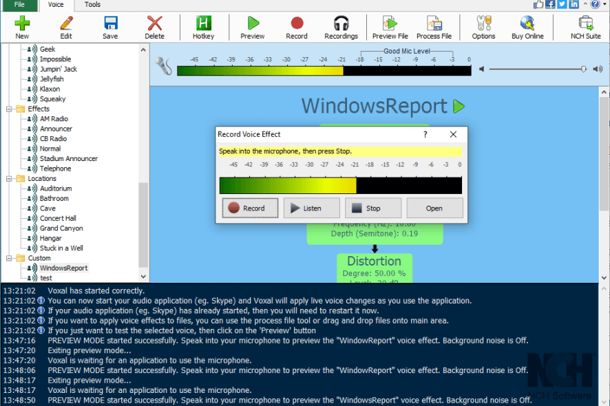Select the Impossible voice
Screen dimensions: 610x406
[x=55, y=59]
